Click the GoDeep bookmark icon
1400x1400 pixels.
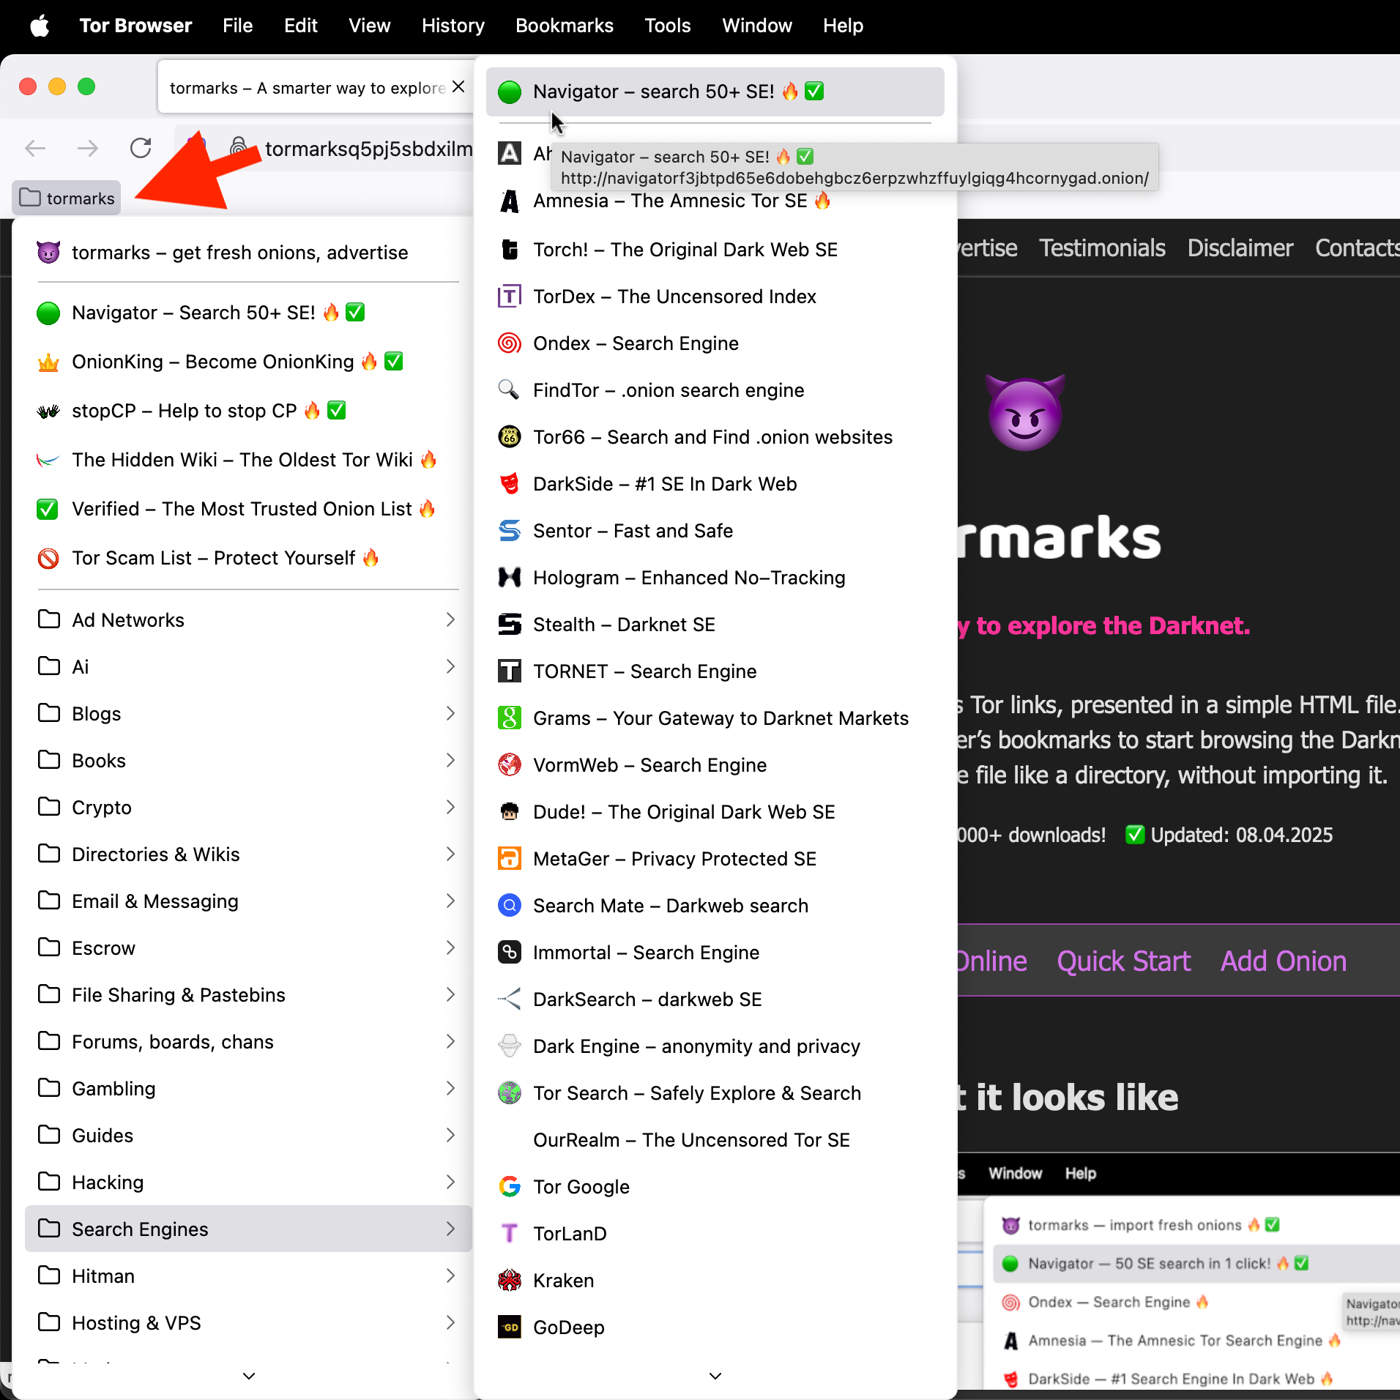(510, 1327)
